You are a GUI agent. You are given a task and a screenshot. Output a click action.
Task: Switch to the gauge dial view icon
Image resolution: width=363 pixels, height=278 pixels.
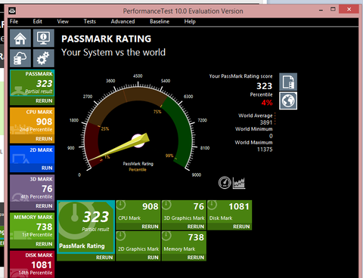click(225, 183)
